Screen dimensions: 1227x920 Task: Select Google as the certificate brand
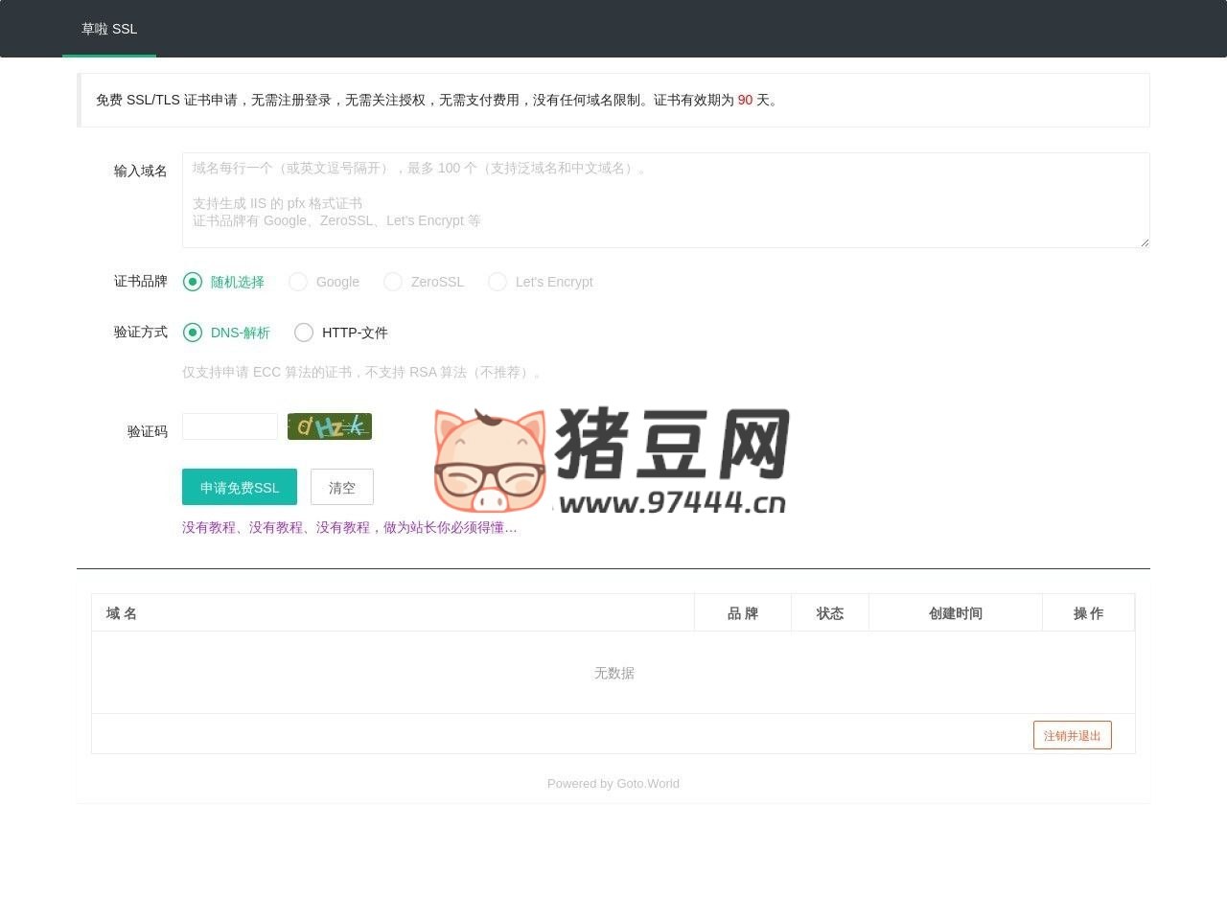coord(298,282)
